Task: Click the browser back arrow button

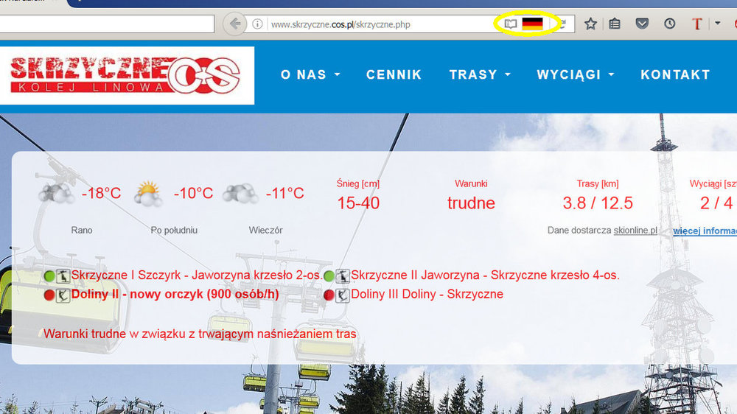Action: [234, 24]
